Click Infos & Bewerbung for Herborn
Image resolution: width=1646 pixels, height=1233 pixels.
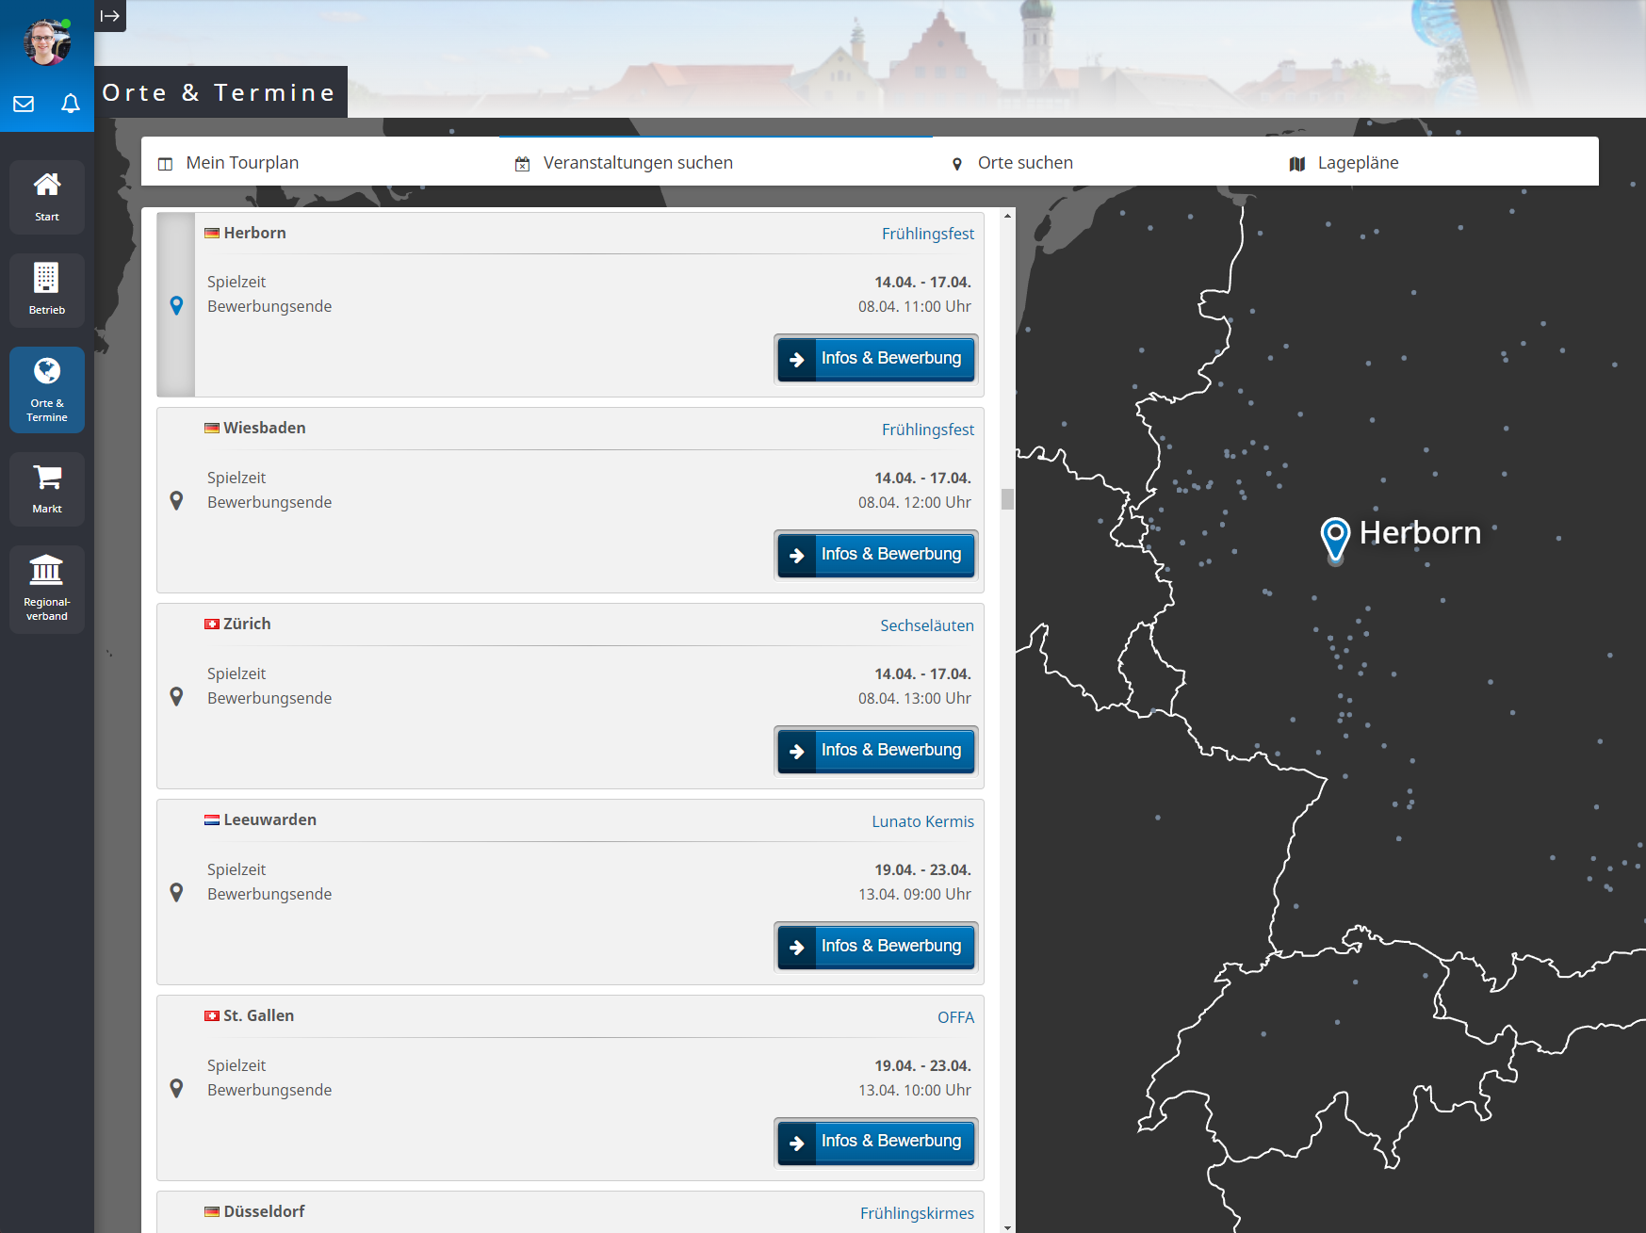click(x=876, y=359)
